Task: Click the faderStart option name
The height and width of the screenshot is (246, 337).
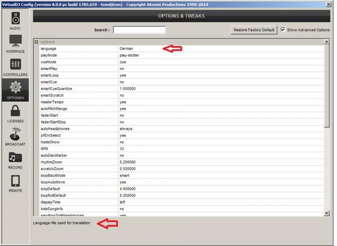Action: (x=49, y=115)
